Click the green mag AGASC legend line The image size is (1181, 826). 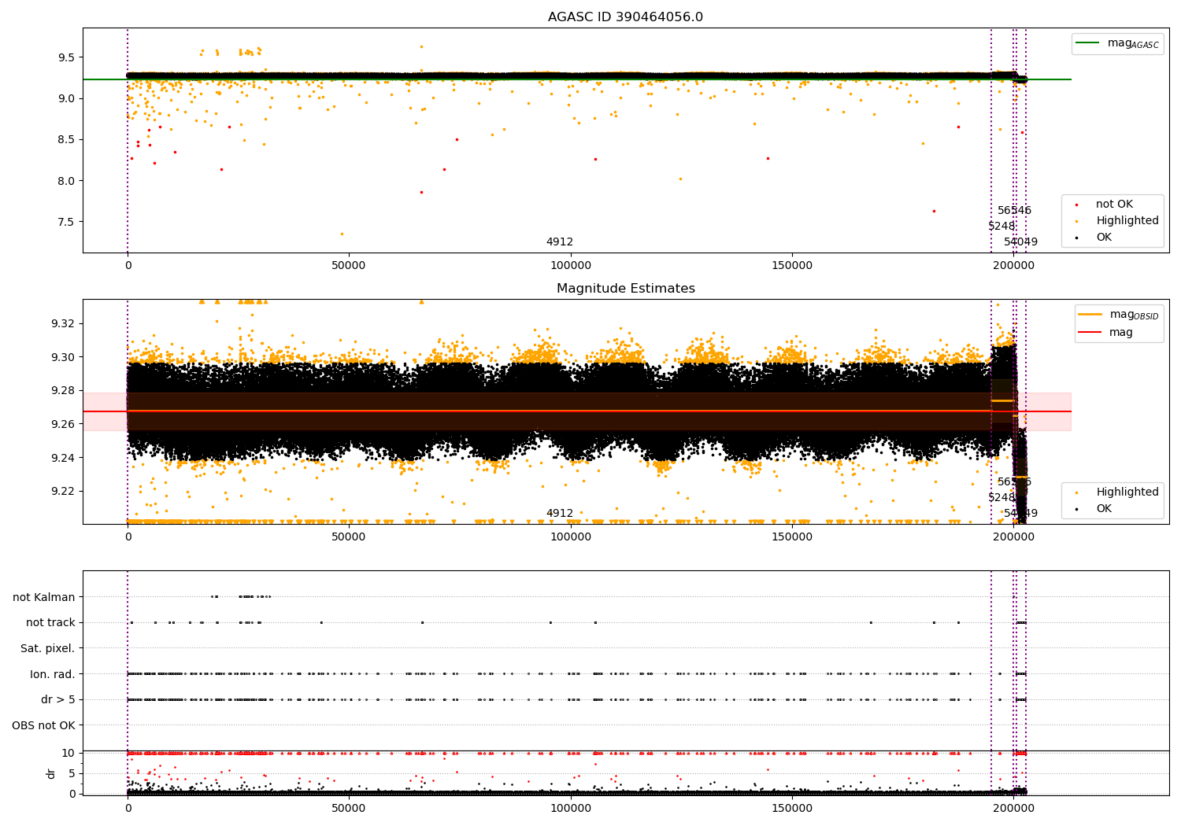tap(1088, 43)
